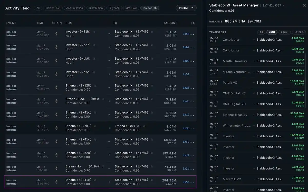The height and width of the screenshot is (192, 308).
Task: Select the Buyback feed filter
Action: (x=114, y=8)
